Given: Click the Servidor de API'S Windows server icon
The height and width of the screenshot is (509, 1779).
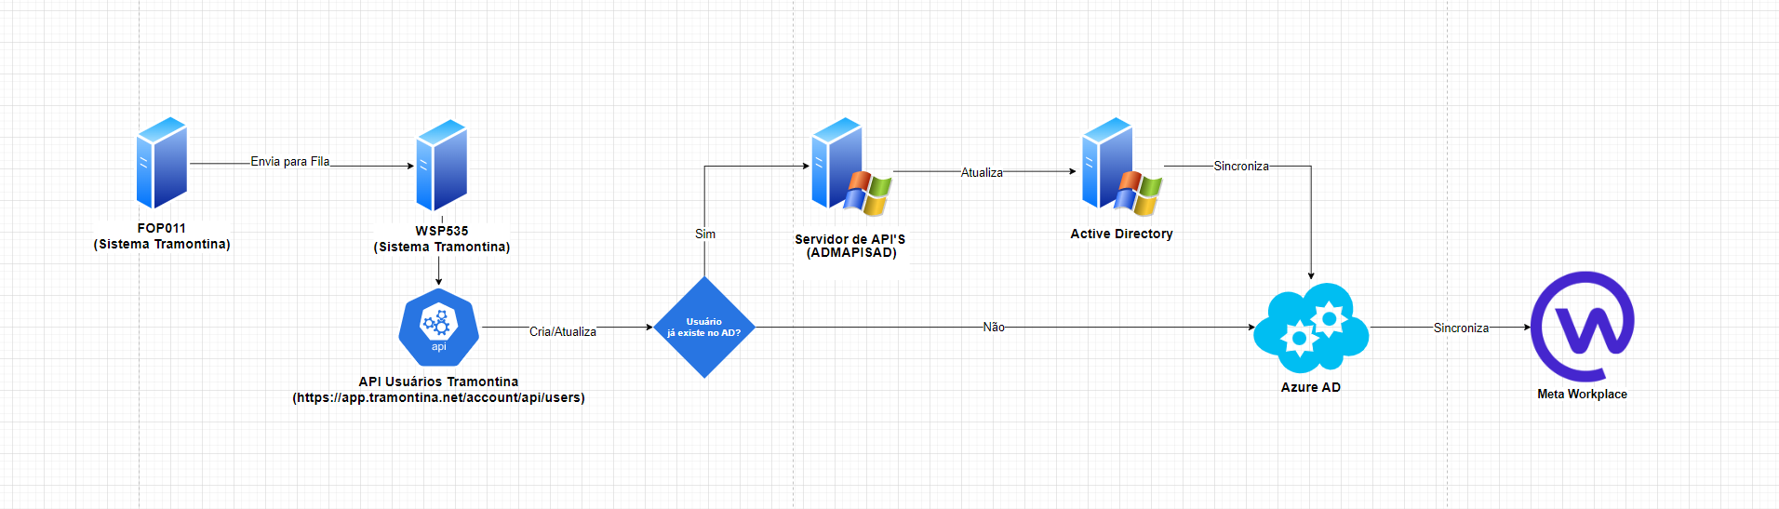Looking at the screenshot, I should point(849,167).
